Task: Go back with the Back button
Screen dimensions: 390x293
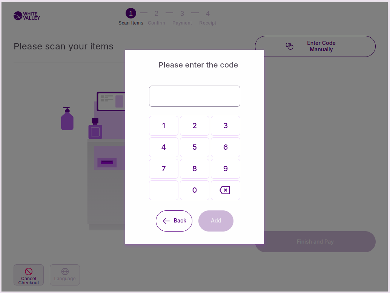Action: 174,221
